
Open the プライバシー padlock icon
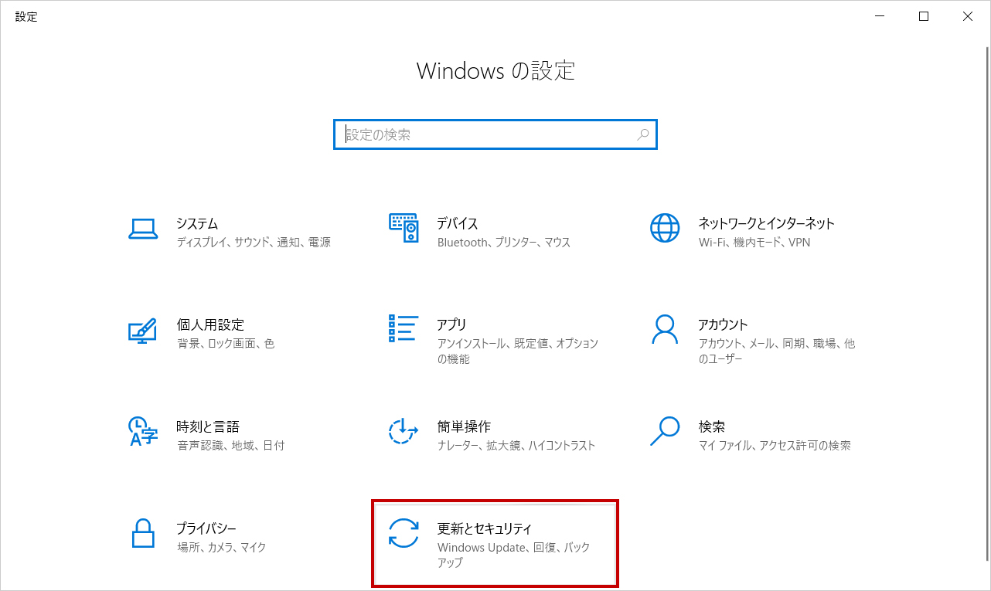point(143,533)
